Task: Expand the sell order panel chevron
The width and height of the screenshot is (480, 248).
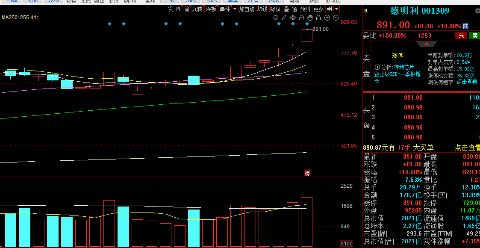Action: tap(427, 44)
